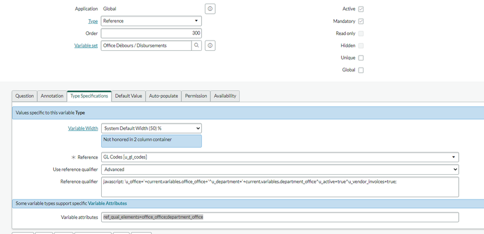The width and height of the screenshot is (484, 234).
Task: Toggle the Active checkbox
Action: tap(361, 9)
